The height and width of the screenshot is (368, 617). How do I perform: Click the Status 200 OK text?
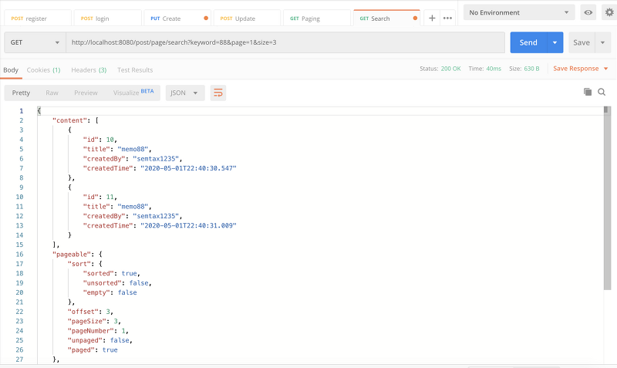coord(440,69)
